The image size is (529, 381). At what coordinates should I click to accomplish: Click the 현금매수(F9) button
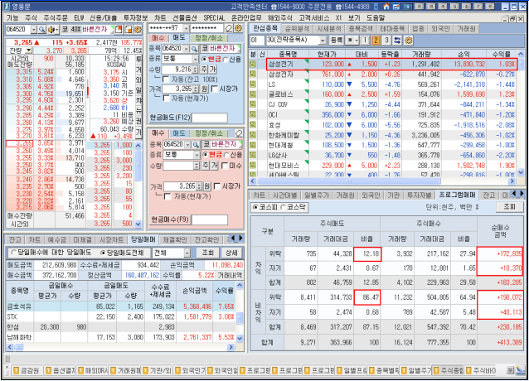[170, 219]
